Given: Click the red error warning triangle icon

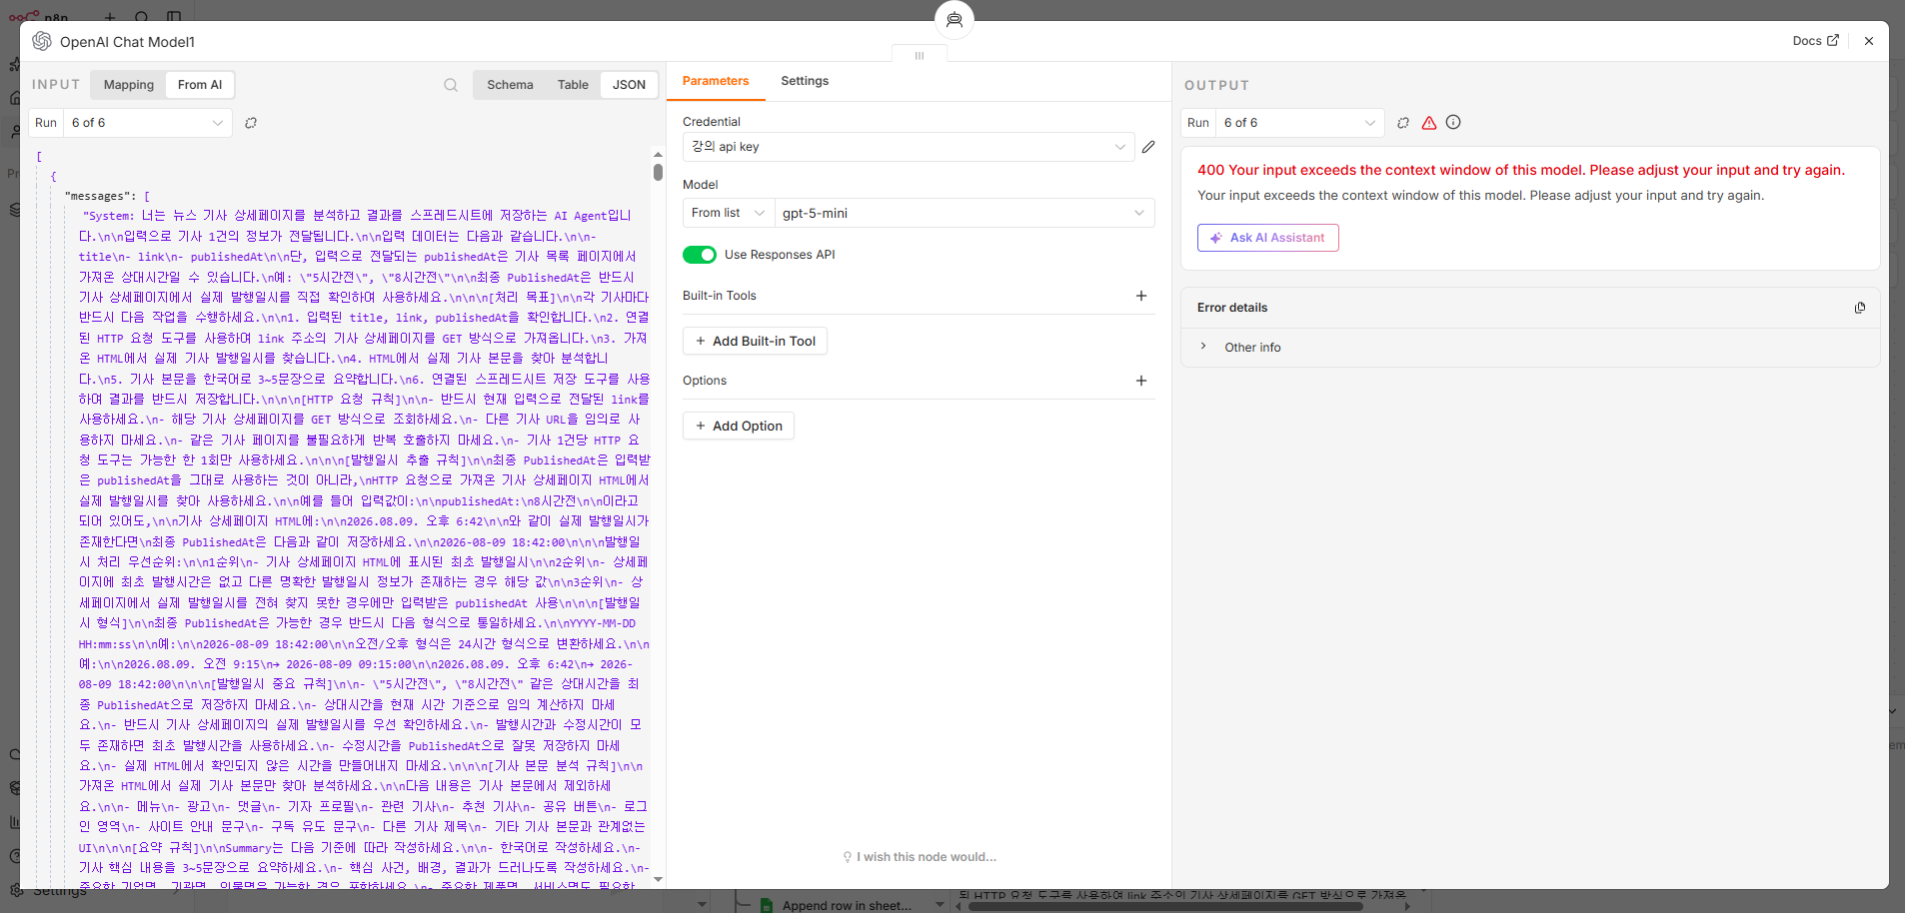Looking at the screenshot, I should [x=1429, y=123].
